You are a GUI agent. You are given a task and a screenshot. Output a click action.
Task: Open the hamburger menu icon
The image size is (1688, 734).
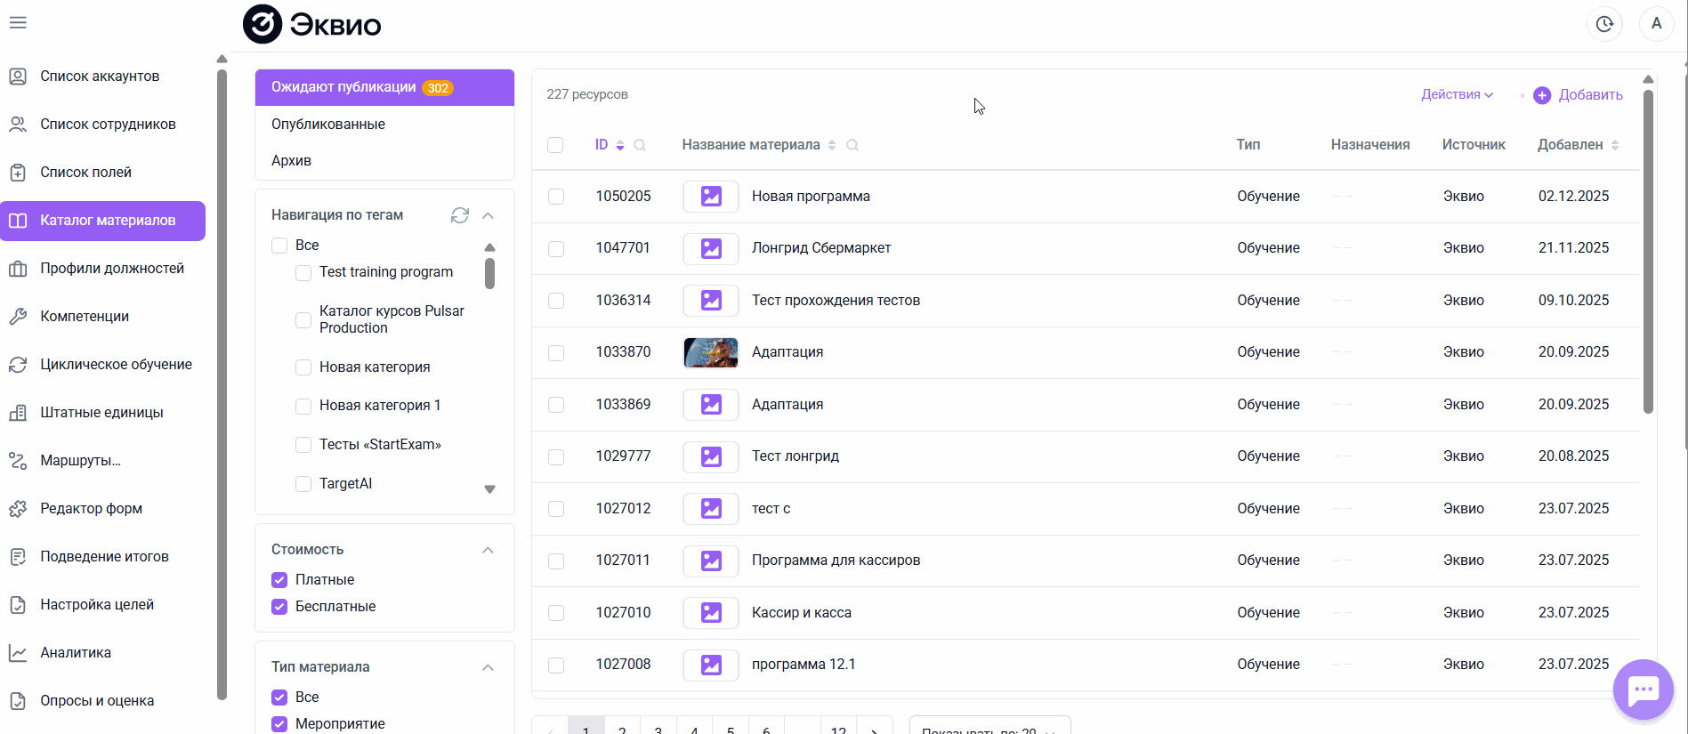(18, 23)
